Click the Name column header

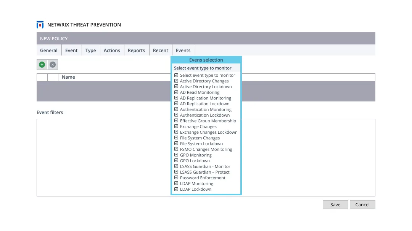68,77
